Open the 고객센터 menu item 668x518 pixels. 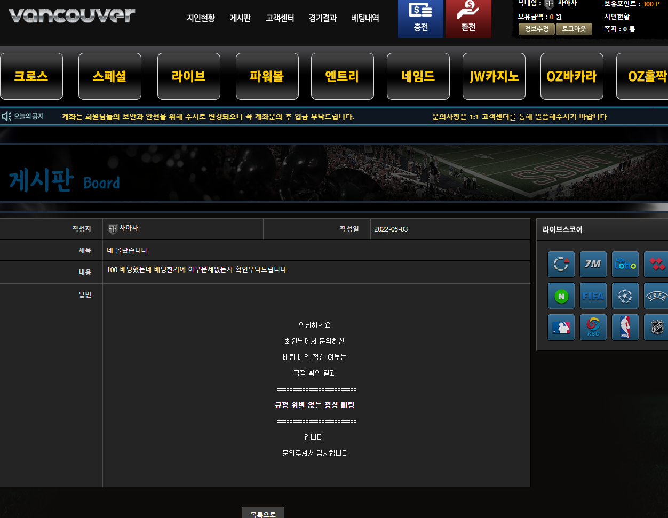pyautogui.click(x=280, y=18)
